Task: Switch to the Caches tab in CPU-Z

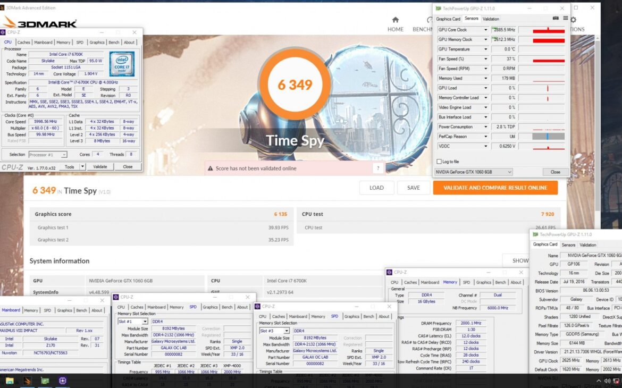Action: (x=24, y=43)
